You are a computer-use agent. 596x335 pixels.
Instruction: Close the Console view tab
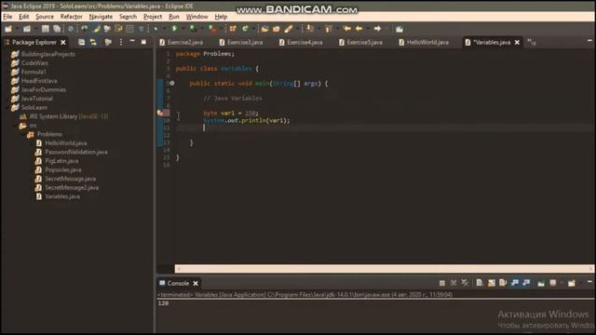(196, 283)
